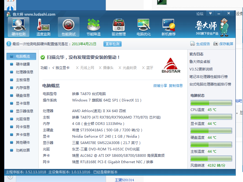Select 光驱信息 in the sidebar
This screenshot has height=182, width=243.
21,119
